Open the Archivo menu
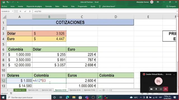This screenshot has width=179, height=100. (x=4, y=6)
